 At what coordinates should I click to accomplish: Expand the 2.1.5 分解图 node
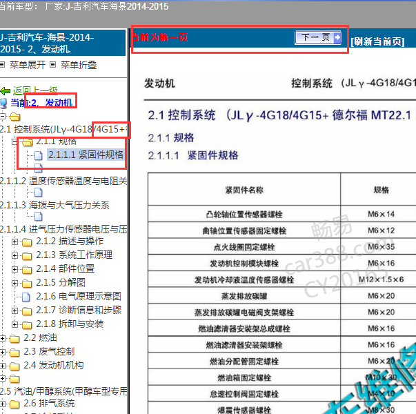click(x=15, y=283)
